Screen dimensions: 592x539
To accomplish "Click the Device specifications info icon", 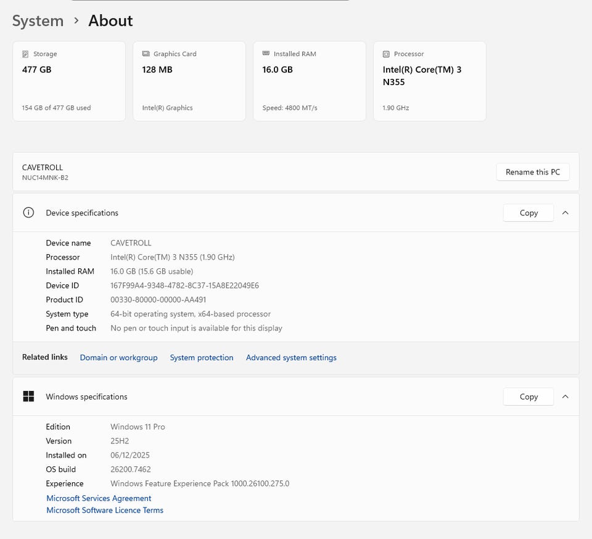I will pyautogui.click(x=28, y=213).
